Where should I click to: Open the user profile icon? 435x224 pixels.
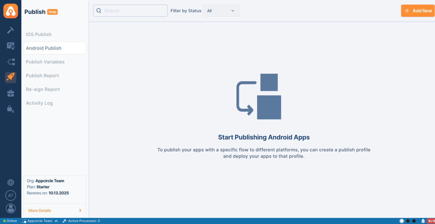[11, 208]
